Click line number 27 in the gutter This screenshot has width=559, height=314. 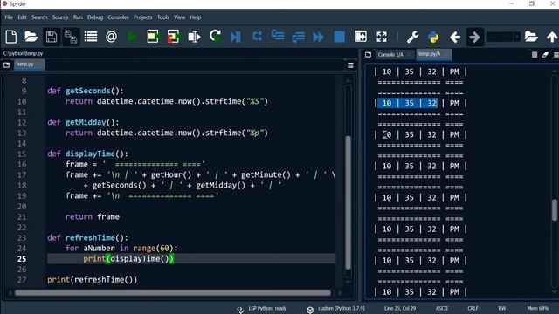coord(22,280)
